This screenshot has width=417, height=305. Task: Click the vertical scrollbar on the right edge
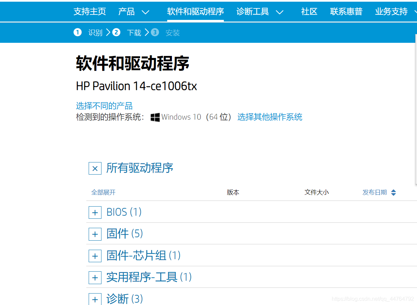coord(416,110)
